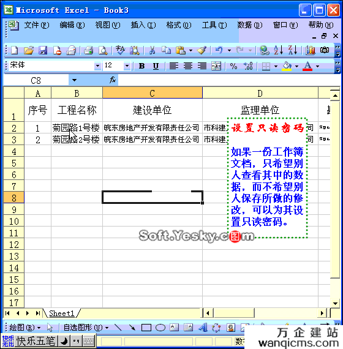Open the 数据(D) menu
The width and height of the screenshot is (343, 349).
250,25
